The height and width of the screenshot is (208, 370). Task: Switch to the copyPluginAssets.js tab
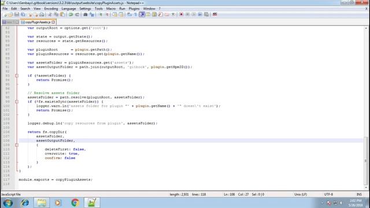(38, 22)
